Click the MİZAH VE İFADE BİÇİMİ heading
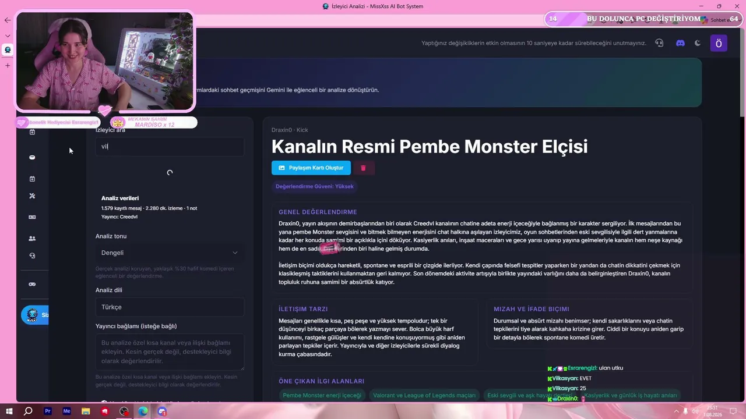The width and height of the screenshot is (746, 419). point(532,309)
